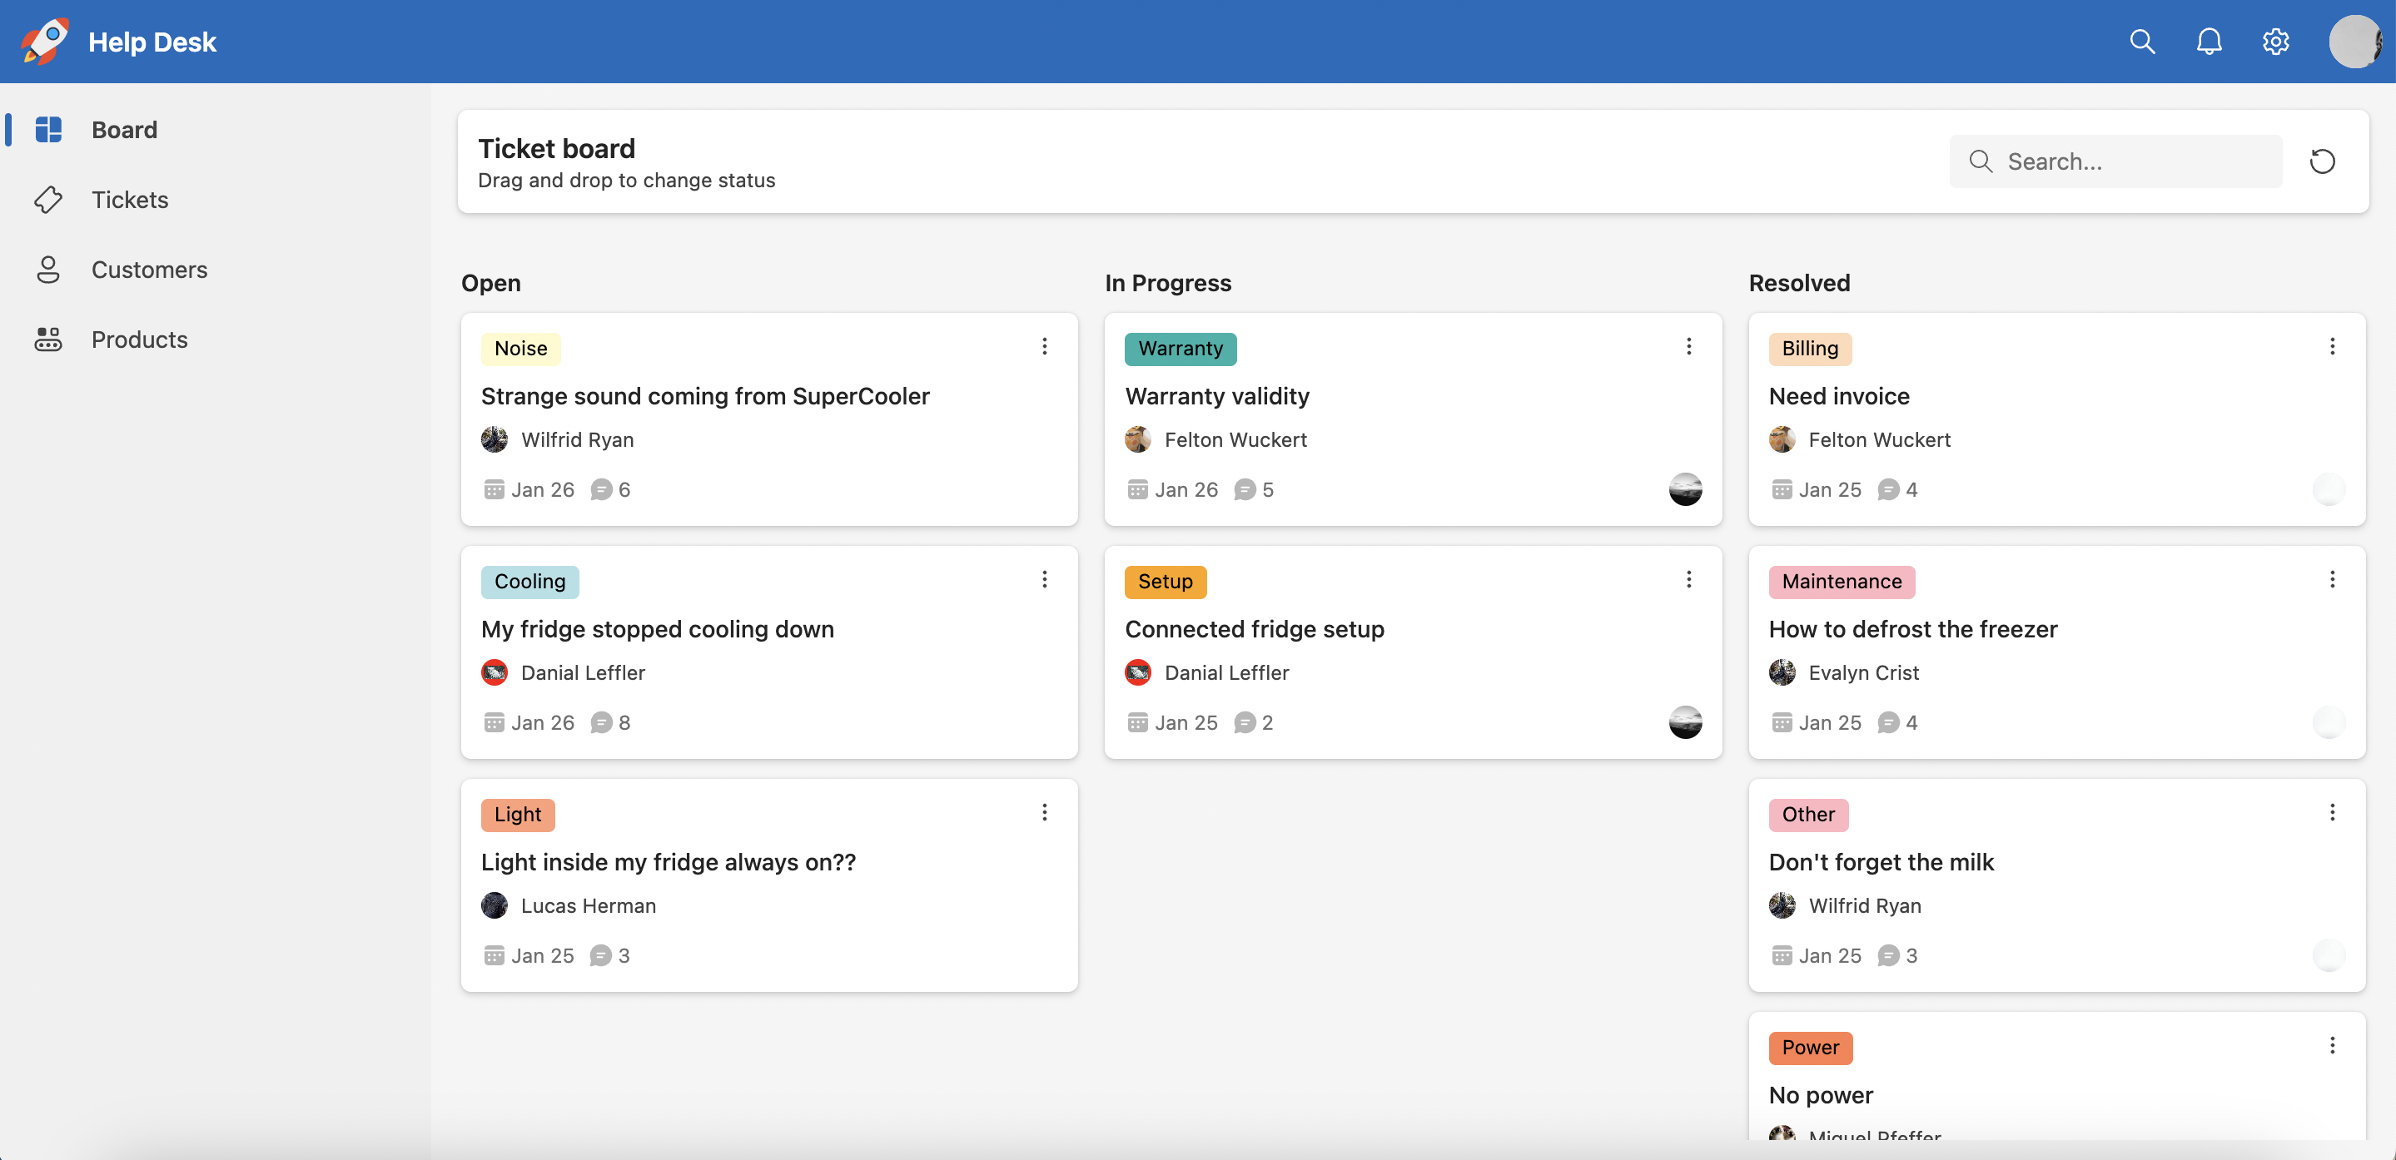The height and width of the screenshot is (1160, 2396).
Task: Click the Search... field on ticket board
Action: [x=2115, y=161]
